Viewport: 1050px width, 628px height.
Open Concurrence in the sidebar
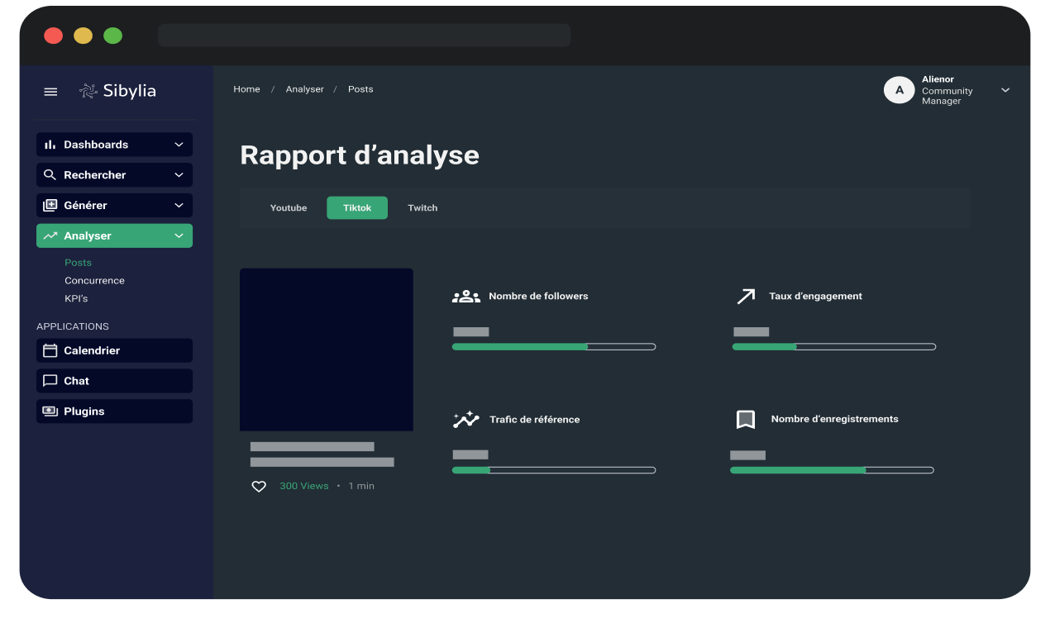point(95,281)
